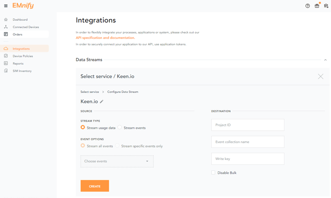331x198 pixels.
Task: Open API specification and documentation link
Action: tap(105, 38)
